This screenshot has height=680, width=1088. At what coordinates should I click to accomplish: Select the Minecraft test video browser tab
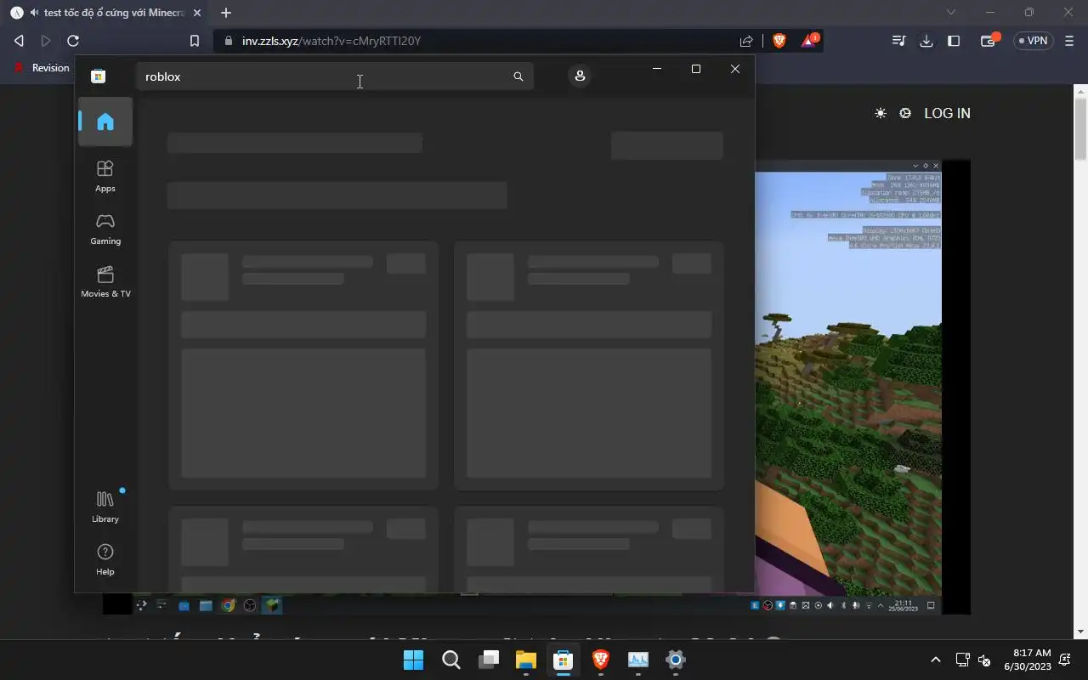106,13
